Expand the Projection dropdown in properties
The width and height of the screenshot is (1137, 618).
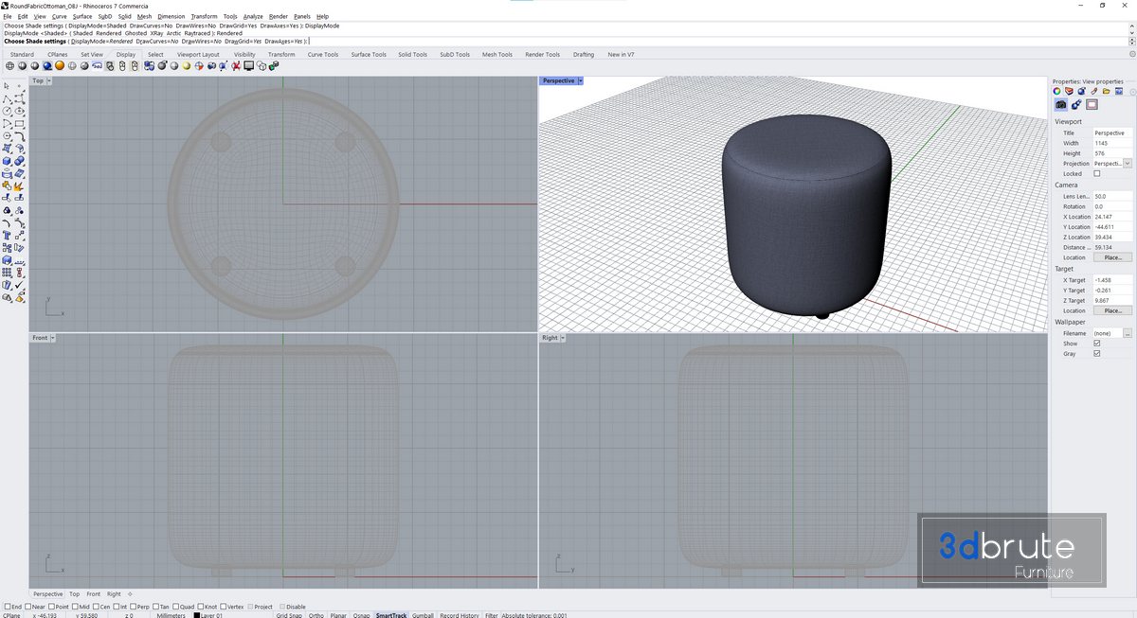1128,164
